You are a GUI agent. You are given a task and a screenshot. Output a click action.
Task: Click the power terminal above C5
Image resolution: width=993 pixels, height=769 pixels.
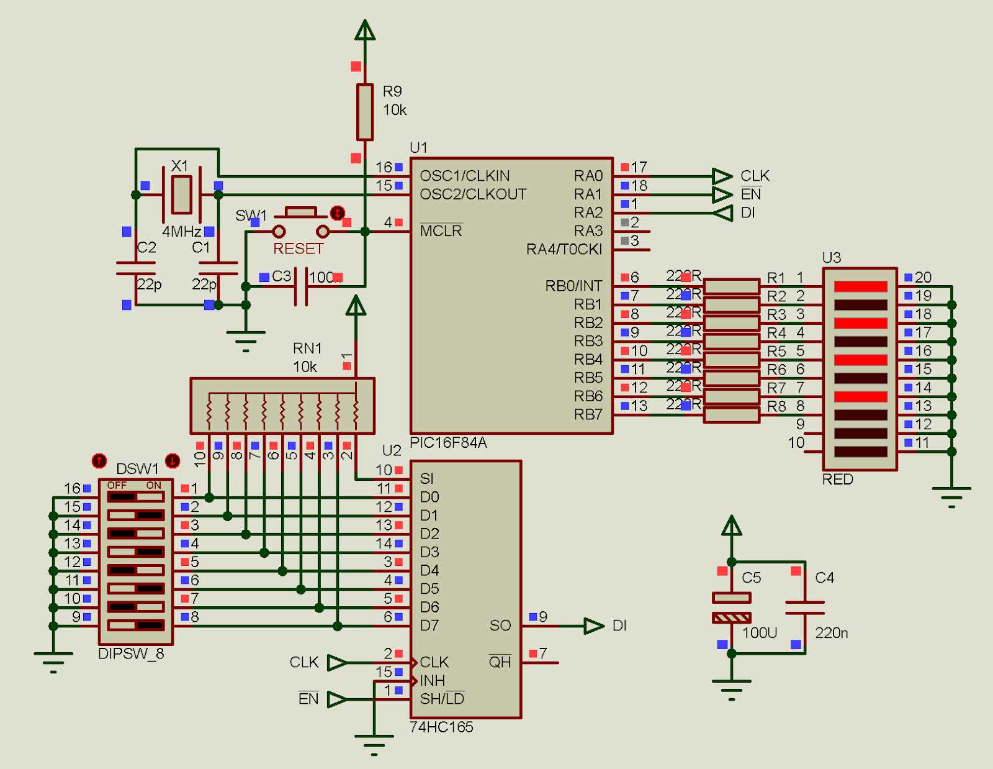point(732,526)
